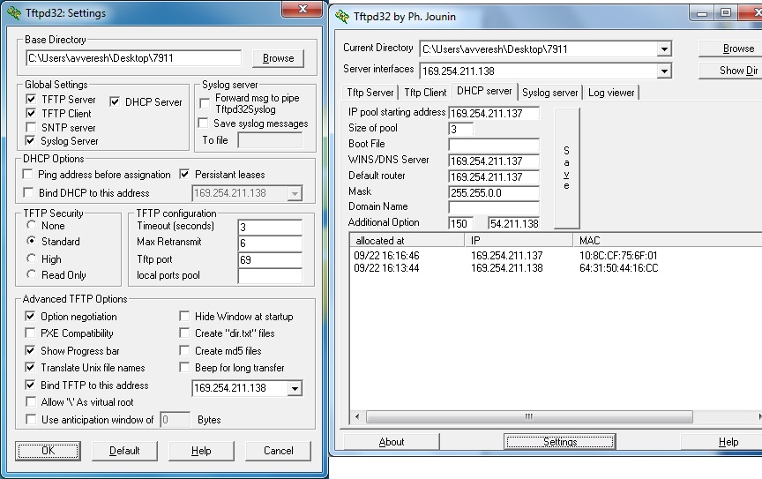
Task: Click the IP pool starting address field
Action: click(x=493, y=113)
